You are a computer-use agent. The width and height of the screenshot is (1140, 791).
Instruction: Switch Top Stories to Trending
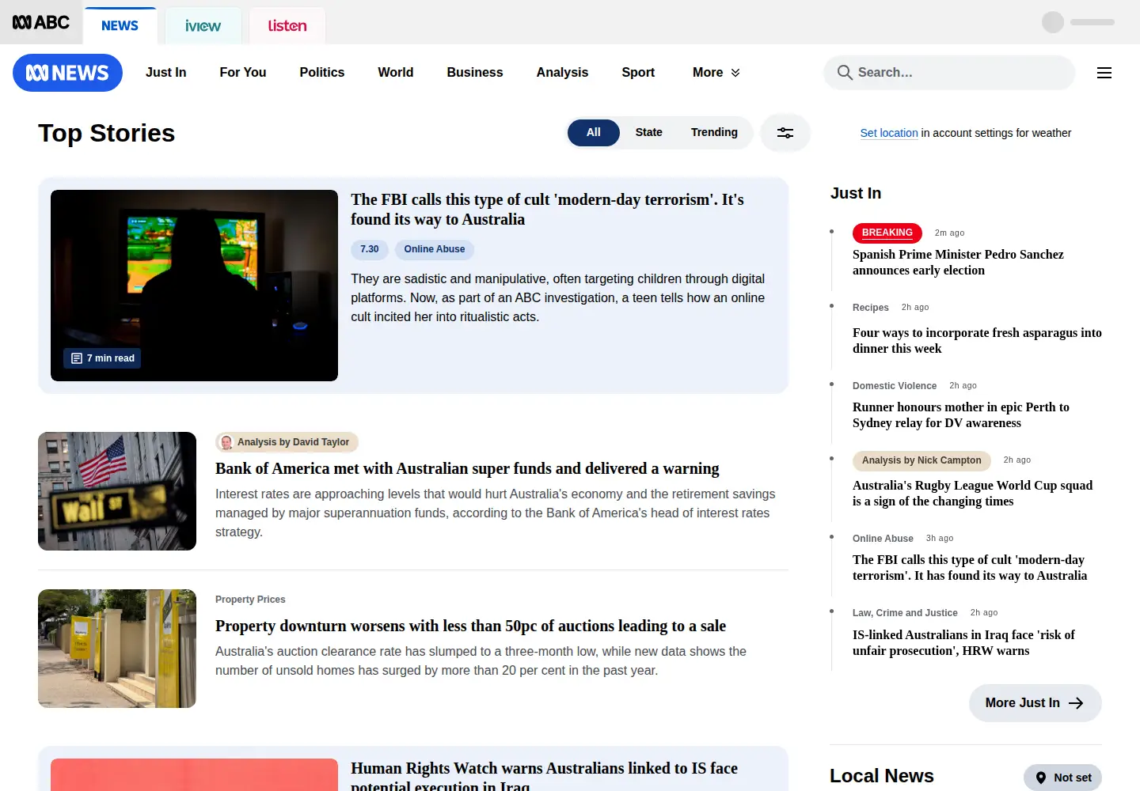pos(714,133)
